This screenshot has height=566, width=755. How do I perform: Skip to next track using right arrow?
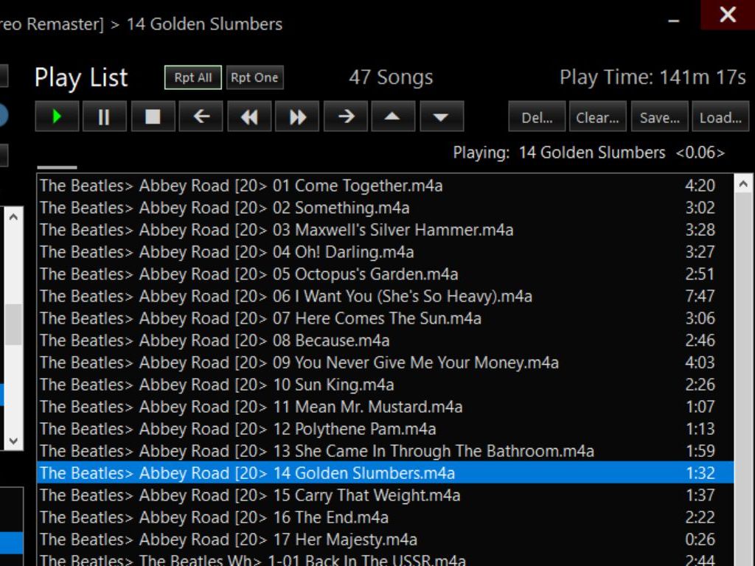pyautogui.click(x=346, y=117)
